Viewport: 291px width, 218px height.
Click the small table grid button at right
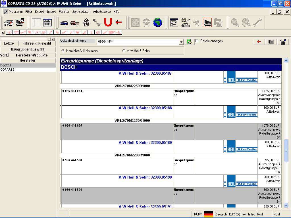(x=271, y=42)
